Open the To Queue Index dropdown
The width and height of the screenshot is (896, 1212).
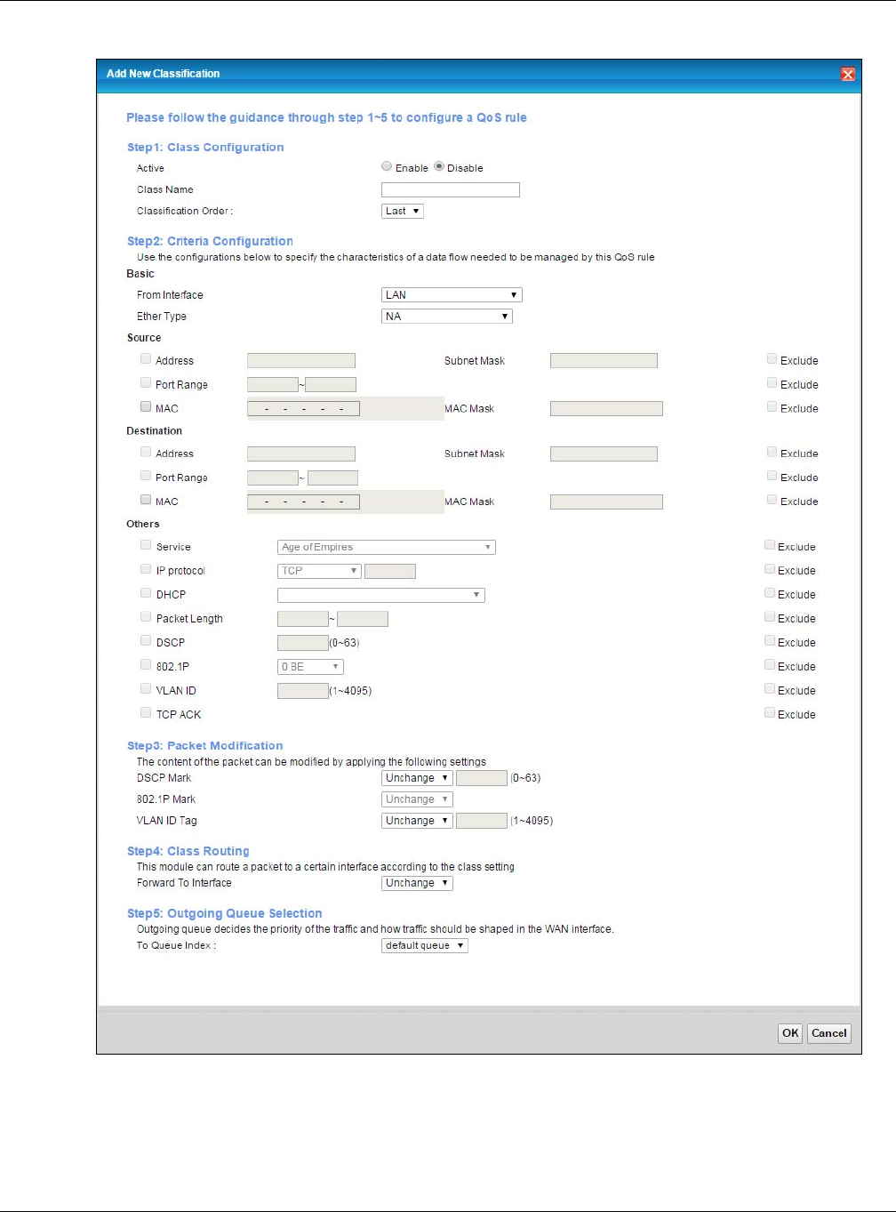(425, 946)
